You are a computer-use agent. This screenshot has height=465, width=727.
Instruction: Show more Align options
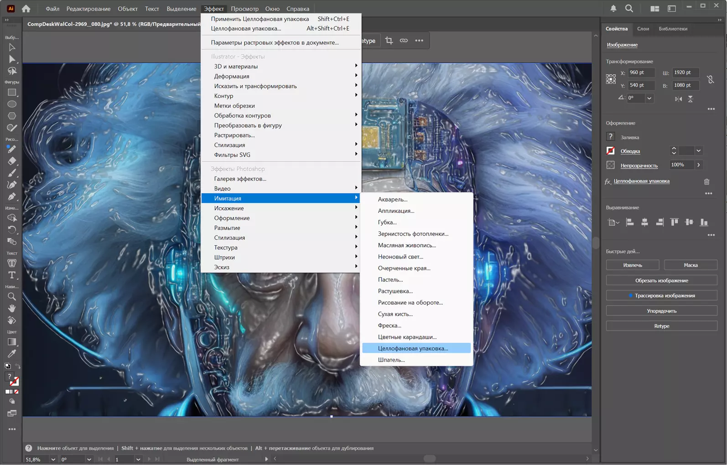(711, 235)
